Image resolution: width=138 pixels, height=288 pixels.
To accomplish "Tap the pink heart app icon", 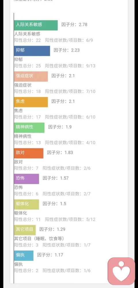I will 121,271.
